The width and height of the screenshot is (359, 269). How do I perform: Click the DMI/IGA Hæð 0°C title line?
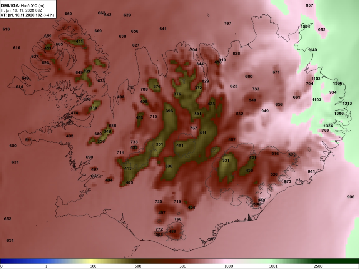[22, 6]
